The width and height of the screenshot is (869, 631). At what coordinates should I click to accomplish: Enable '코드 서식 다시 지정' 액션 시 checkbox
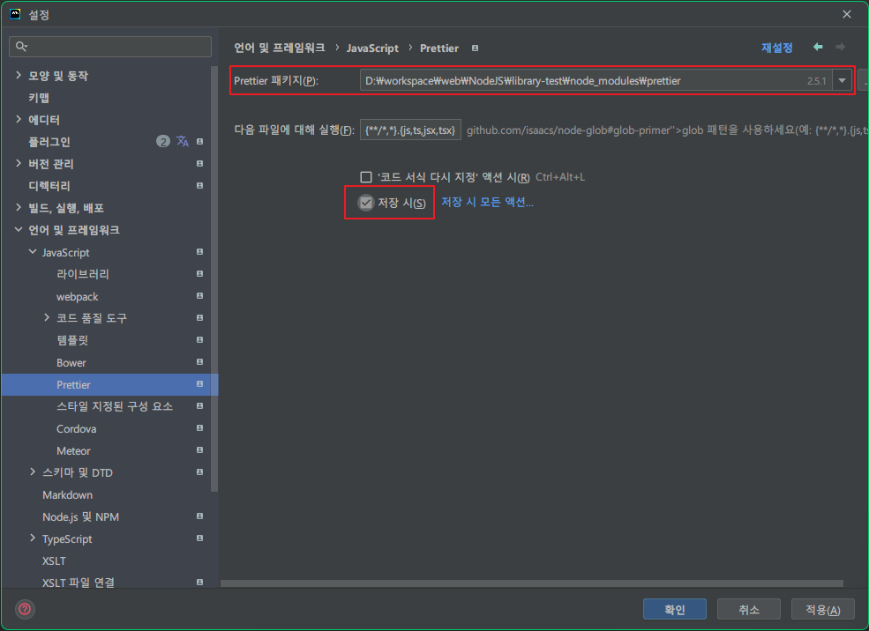pyautogui.click(x=366, y=177)
